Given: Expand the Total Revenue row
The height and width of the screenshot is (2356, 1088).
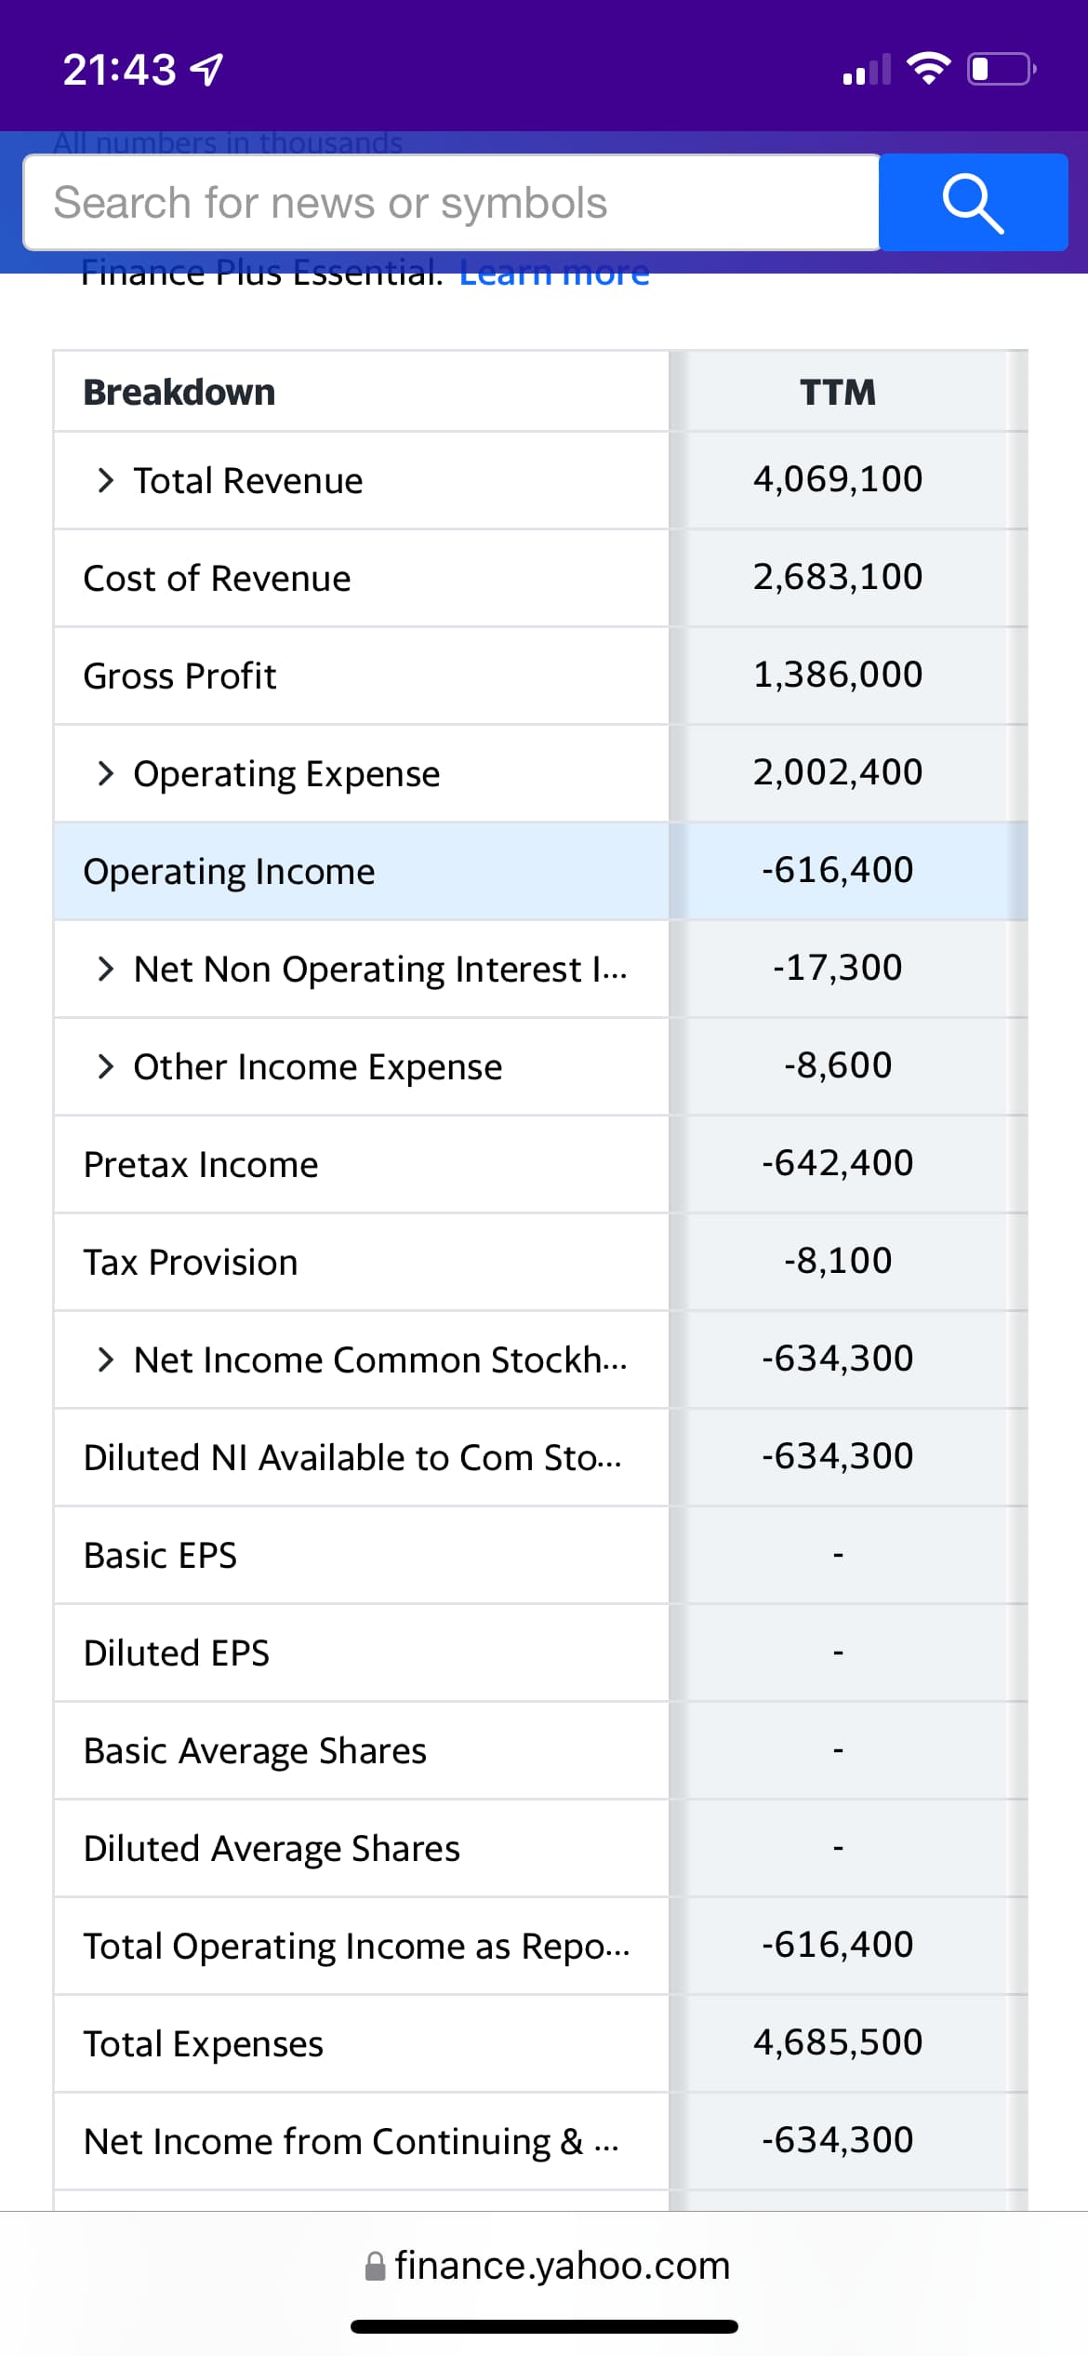Looking at the screenshot, I should coord(106,480).
